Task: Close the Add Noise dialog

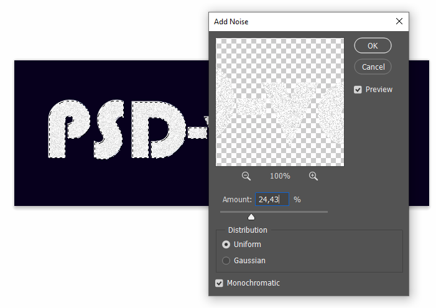Action: click(x=399, y=21)
